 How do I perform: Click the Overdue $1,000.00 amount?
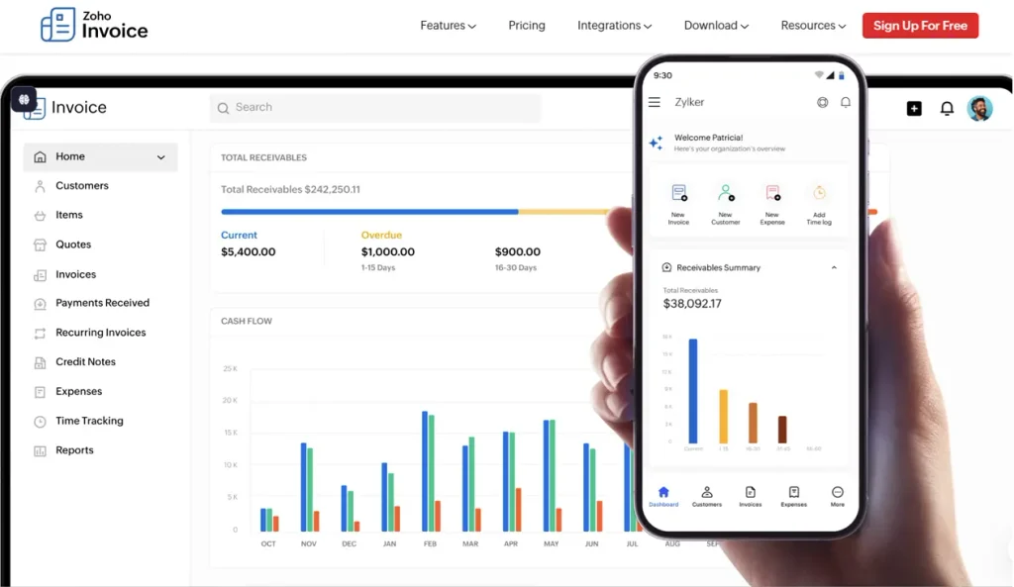tap(388, 251)
